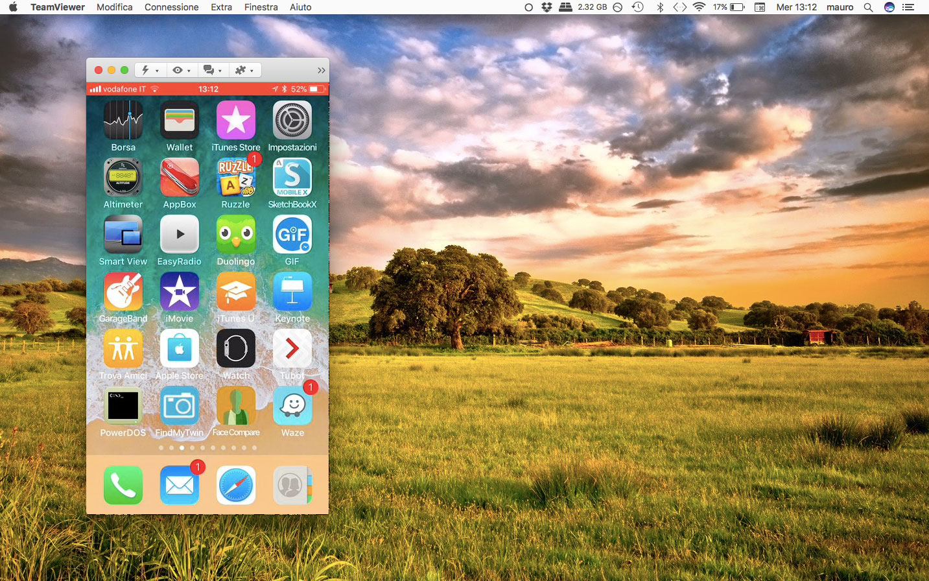Launch the AppBox app
The width and height of the screenshot is (929, 581).
coord(180,178)
